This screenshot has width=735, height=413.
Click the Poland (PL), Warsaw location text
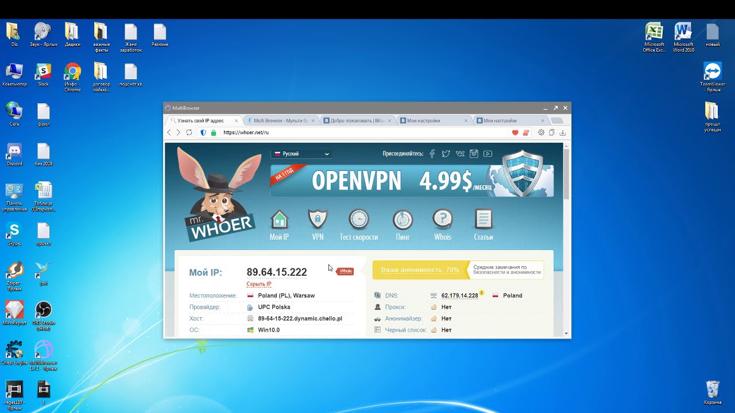(286, 295)
